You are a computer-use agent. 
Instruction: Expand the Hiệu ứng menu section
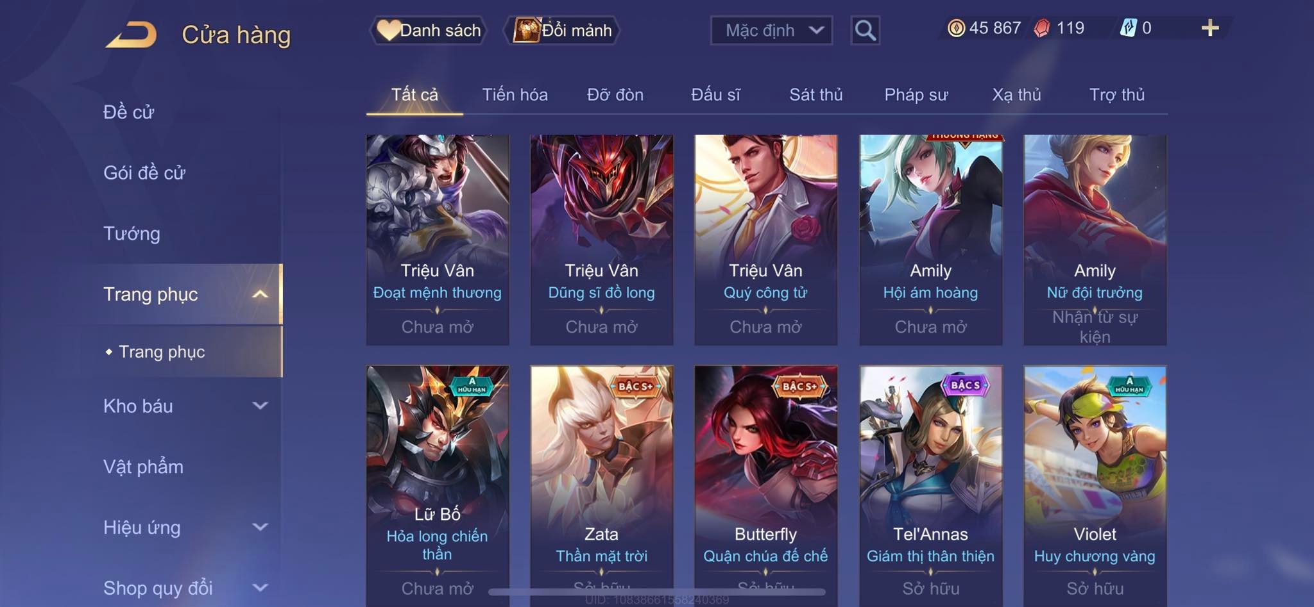click(x=185, y=528)
